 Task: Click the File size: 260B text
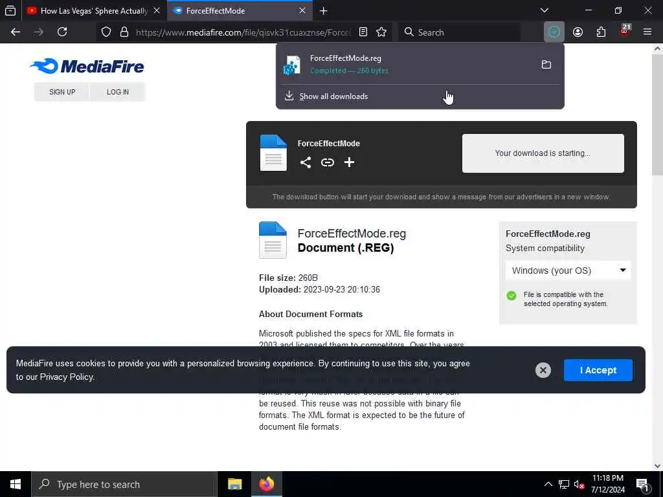288,278
